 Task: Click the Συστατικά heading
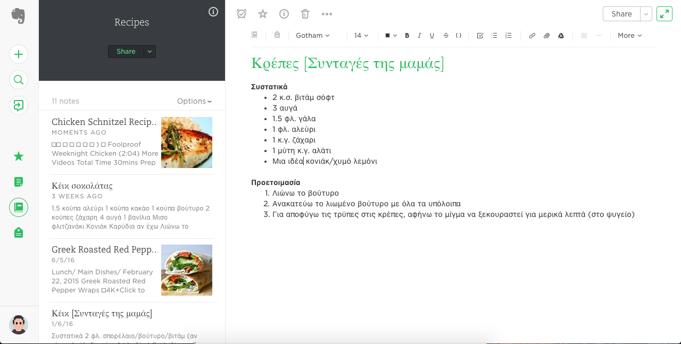click(x=269, y=87)
